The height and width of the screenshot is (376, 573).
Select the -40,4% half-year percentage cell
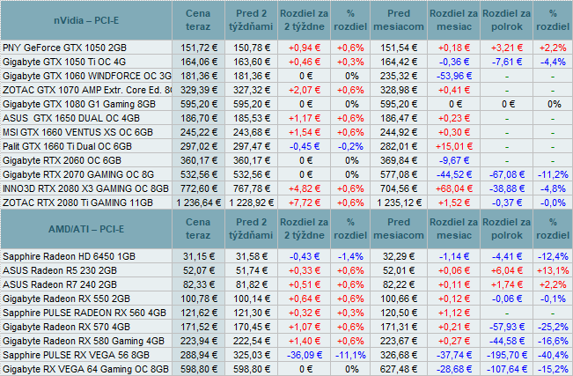point(553,355)
